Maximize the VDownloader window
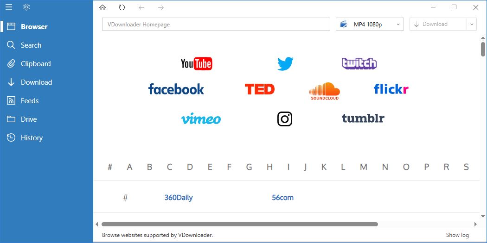Screen dimensions: 487x243 point(454,7)
